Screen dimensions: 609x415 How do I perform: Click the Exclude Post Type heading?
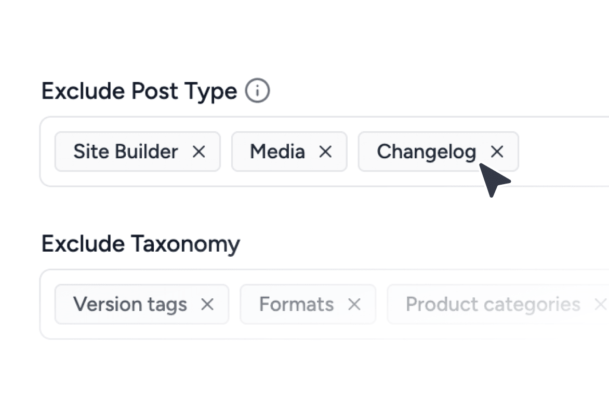[138, 91]
